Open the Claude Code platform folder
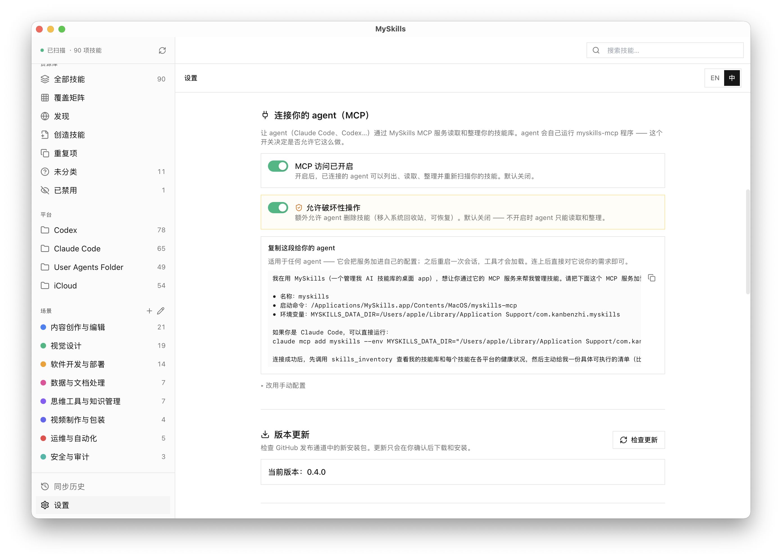 (x=103, y=249)
